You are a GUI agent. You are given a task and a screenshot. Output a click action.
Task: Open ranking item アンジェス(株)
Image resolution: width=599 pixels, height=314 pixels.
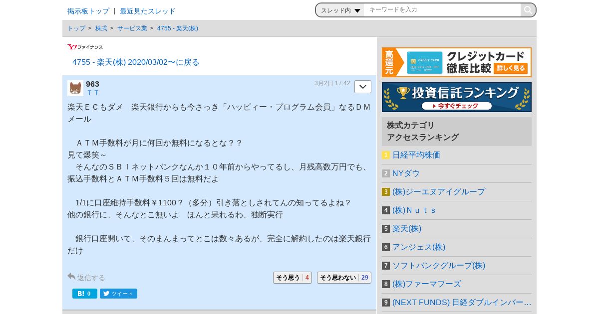coord(419,247)
